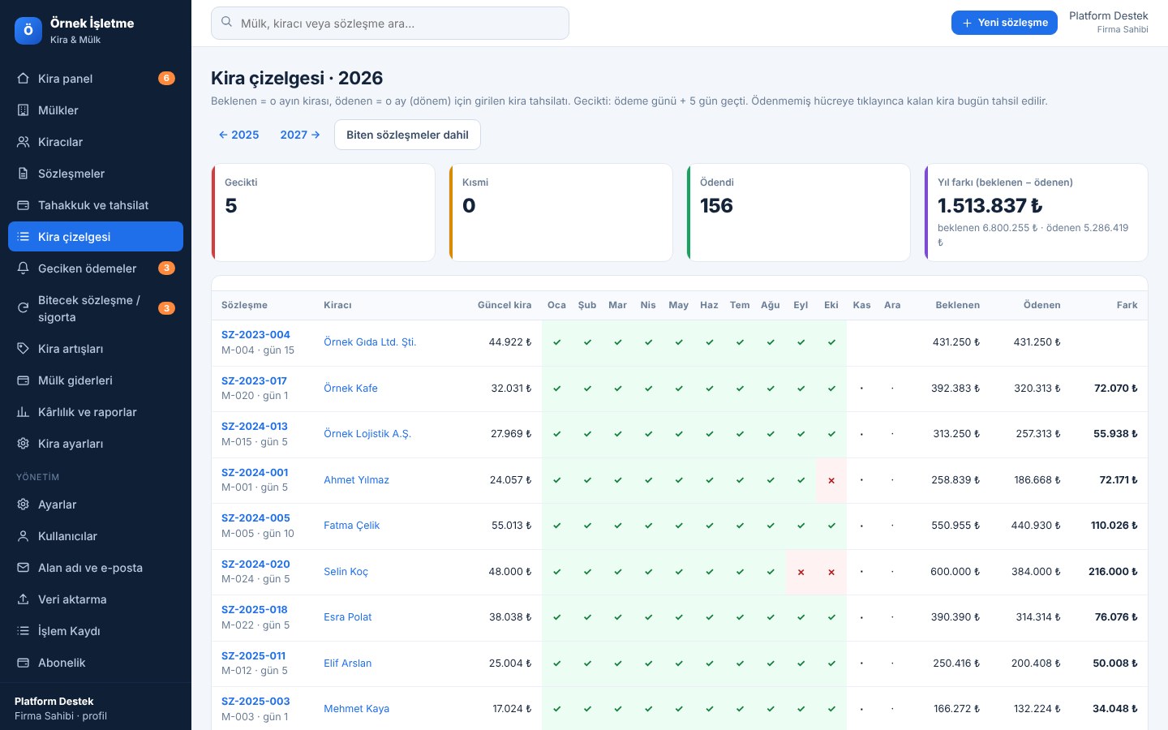Select the value "216.000 ₺" in Fark column
This screenshot has height=730, width=1168.
(1113, 572)
